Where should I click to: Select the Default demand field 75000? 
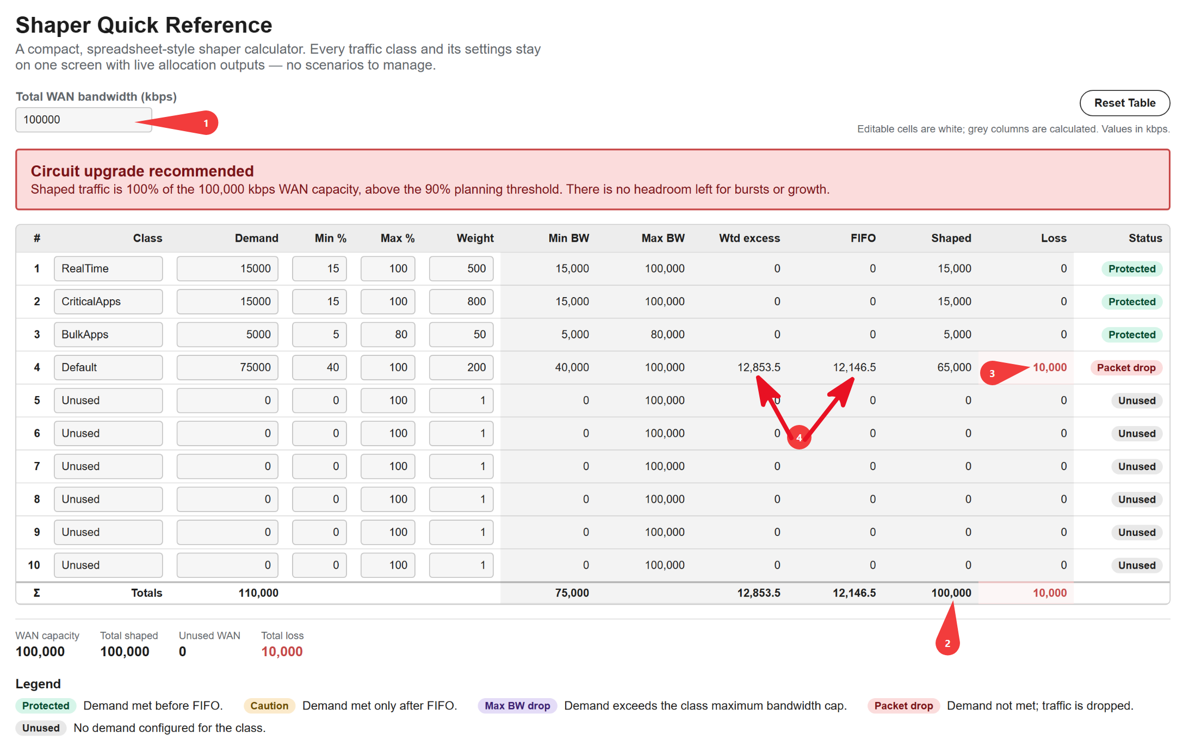(x=227, y=367)
